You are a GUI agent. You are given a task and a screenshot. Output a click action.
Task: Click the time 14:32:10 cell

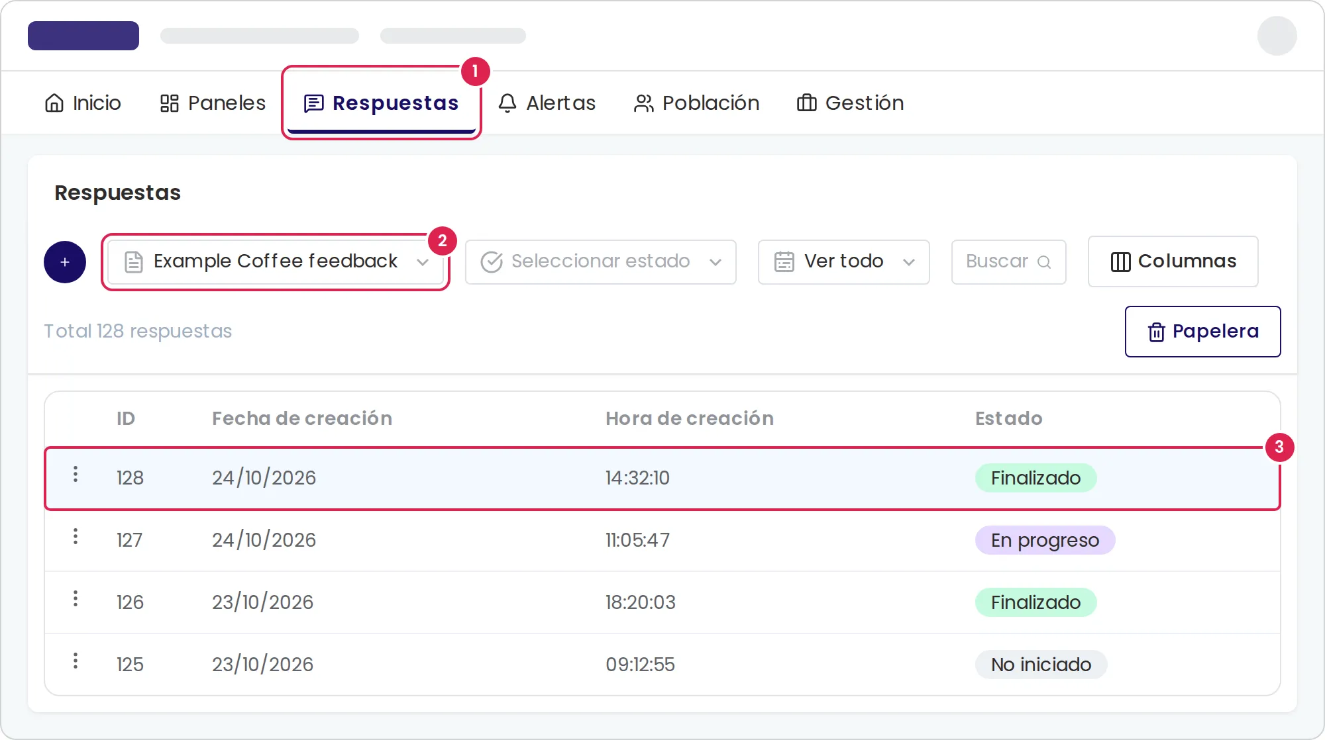pyautogui.click(x=637, y=478)
